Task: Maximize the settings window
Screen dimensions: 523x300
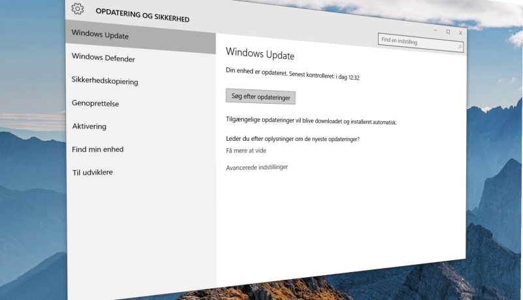Action: tap(448, 31)
